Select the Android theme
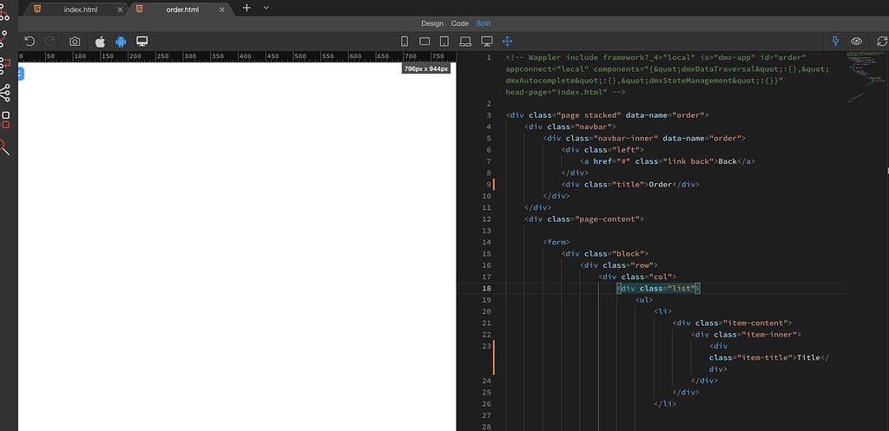889x431 pixels. click(120, 42)
